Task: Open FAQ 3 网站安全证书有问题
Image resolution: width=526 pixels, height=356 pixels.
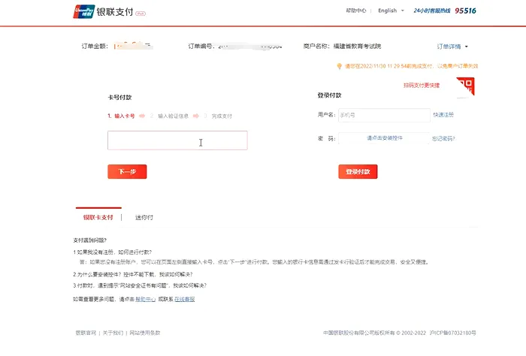Action: click(140, 285)
